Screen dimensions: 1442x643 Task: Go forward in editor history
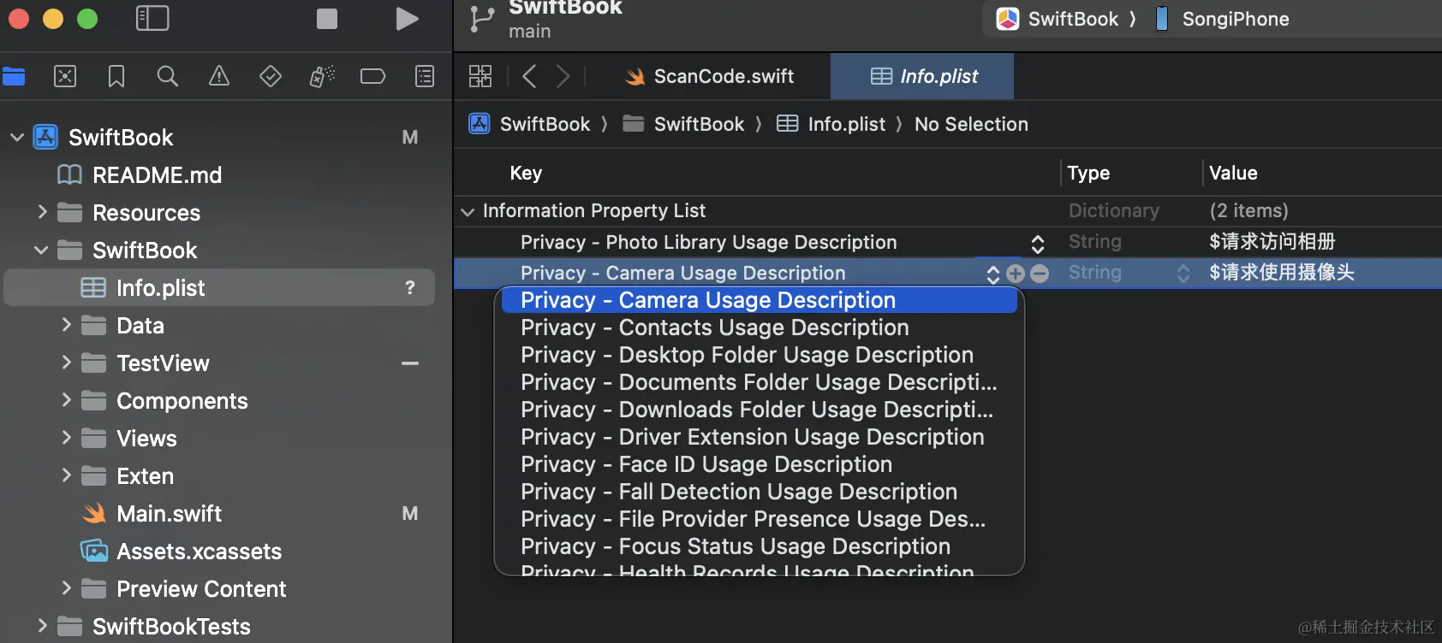click(x=563, y=76)
